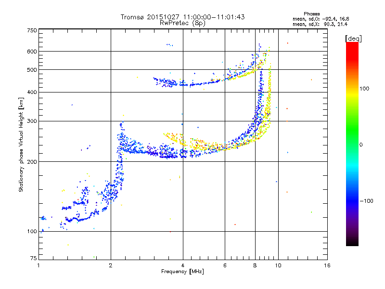
Task: Click the y-axis label '500'
Action: coord(32,70)
